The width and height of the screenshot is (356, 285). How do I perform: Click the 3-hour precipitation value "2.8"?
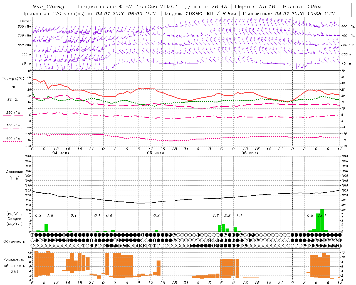tap(228, 216)
